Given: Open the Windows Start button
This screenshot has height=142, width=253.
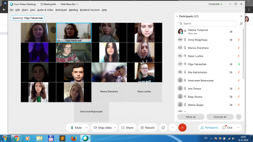Looking at the screenshot, I should (5, 138).
